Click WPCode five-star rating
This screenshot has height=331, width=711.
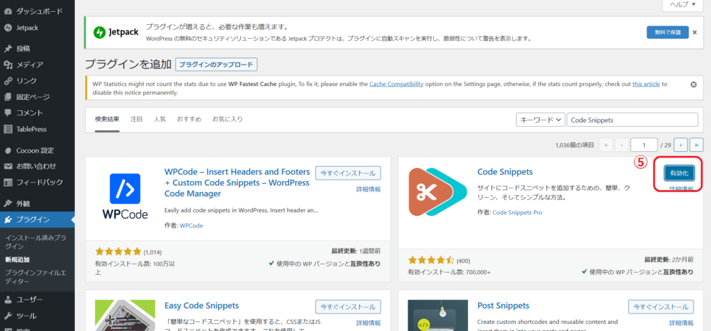point(118,252)
